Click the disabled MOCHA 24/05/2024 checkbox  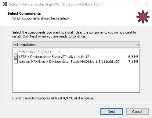16,52
